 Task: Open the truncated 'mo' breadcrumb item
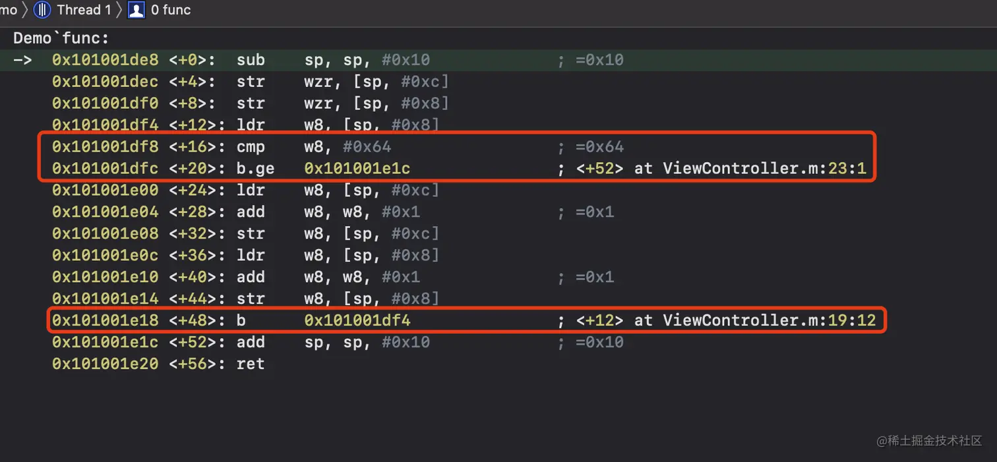9,10
